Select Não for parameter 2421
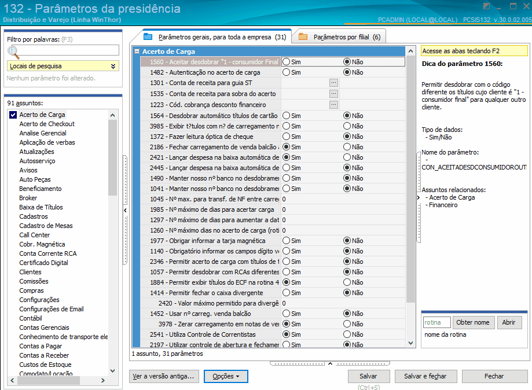This screenshot has height=390, width=532. click(x=347, y=157)
